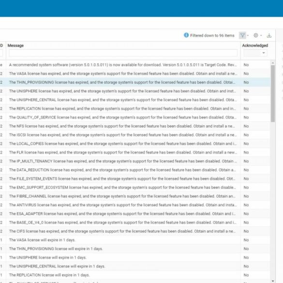Select the UNISPHERE_CENTRAL license has expired row

[x=135, y=100]
